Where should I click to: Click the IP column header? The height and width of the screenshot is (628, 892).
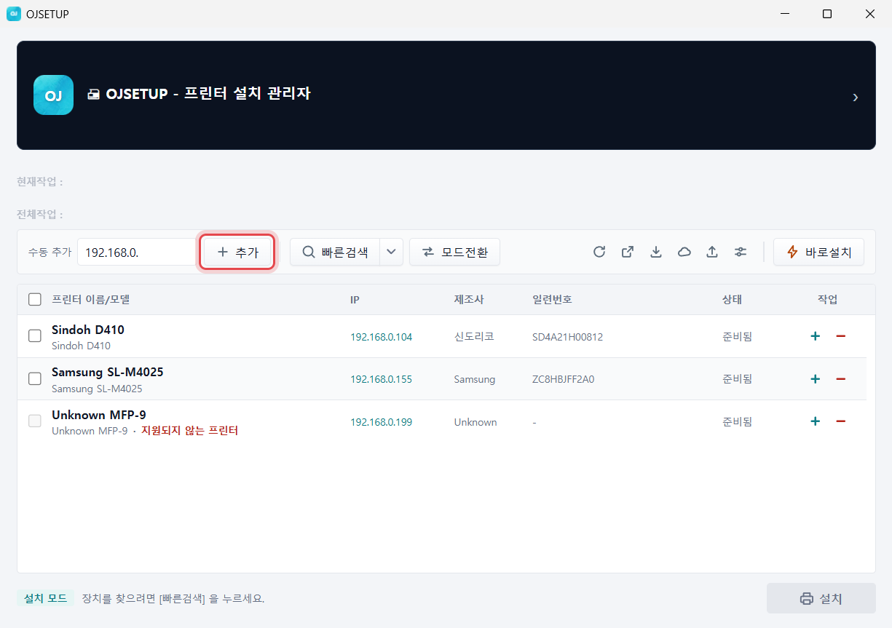[x=355, y=299]
